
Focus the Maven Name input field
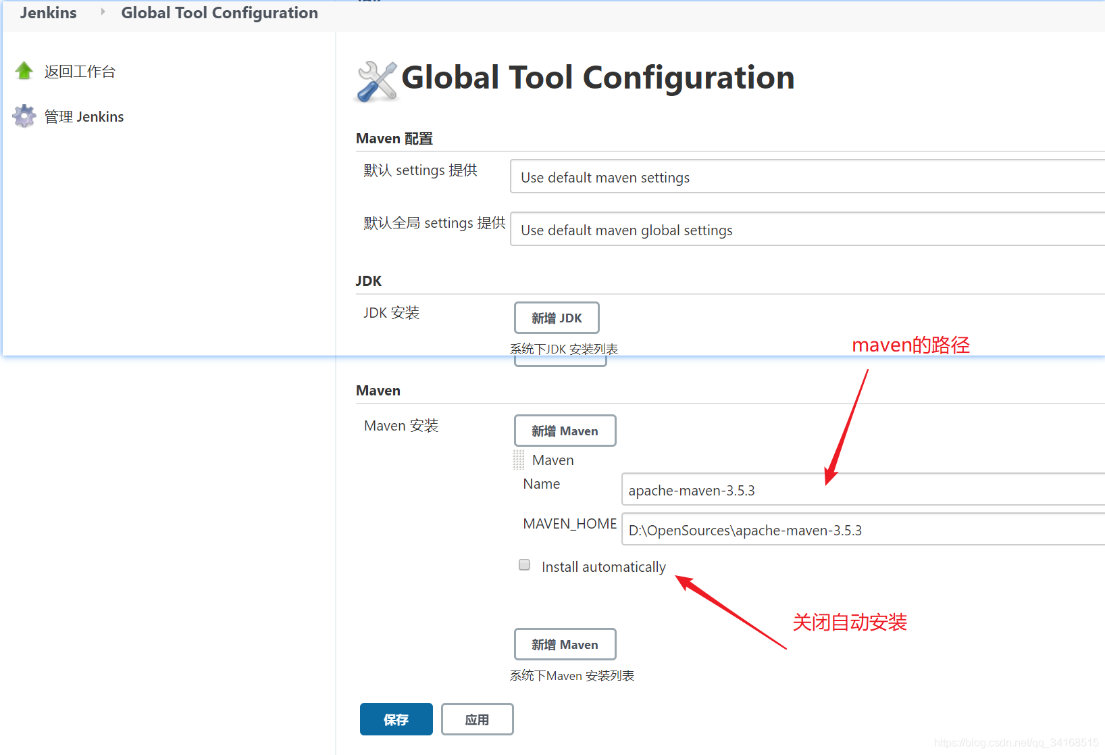pyautogui.click(x=863, y=490)
